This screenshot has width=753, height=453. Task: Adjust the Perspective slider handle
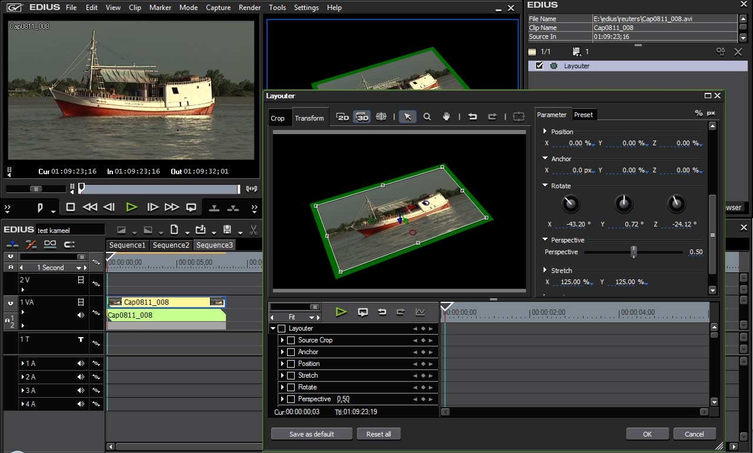click(x=634, y=252)
